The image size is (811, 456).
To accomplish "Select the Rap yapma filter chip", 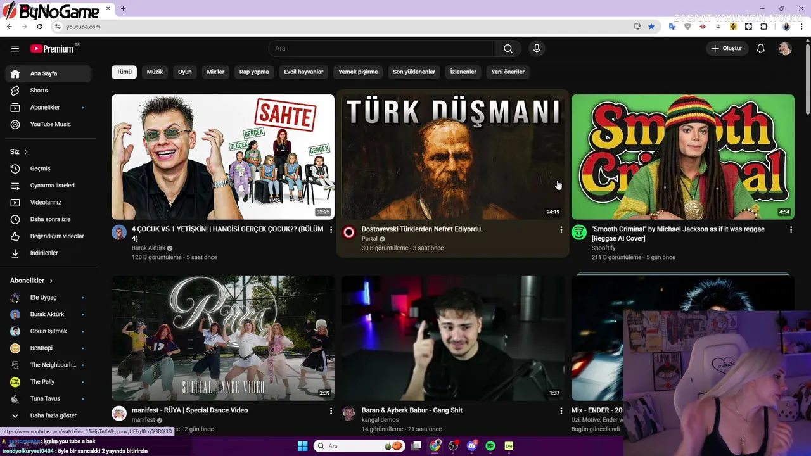I will click(x=254, y=72).
